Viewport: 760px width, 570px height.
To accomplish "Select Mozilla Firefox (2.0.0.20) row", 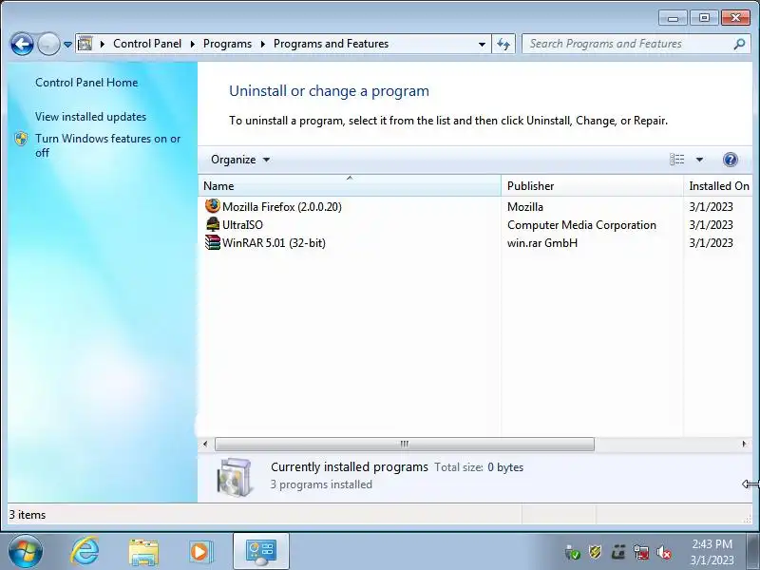I will tap(475, 207).
